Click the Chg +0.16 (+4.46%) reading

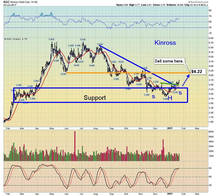[x=195, y=5]
